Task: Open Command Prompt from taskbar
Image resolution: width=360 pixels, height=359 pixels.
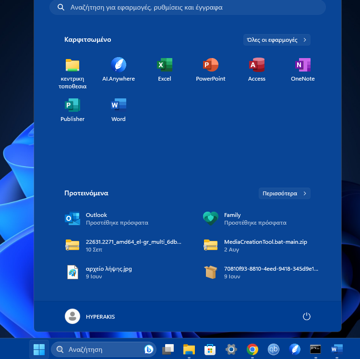Action: pos(315,349)
